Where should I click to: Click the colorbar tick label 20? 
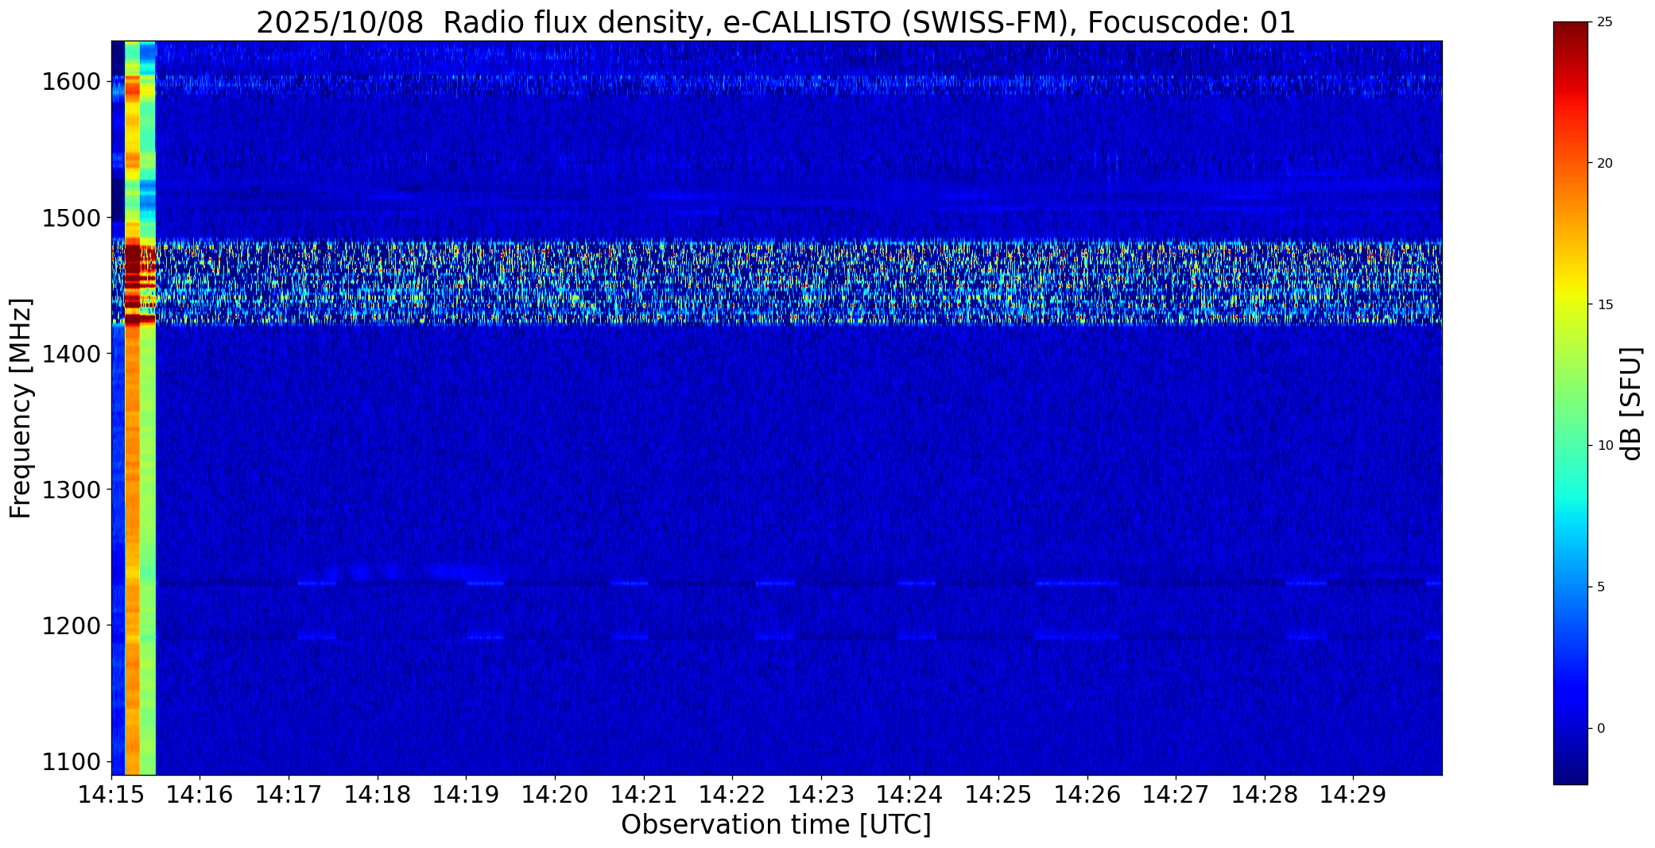pos(1605,163)
